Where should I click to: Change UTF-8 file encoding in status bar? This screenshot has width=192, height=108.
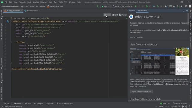(167, 106)
